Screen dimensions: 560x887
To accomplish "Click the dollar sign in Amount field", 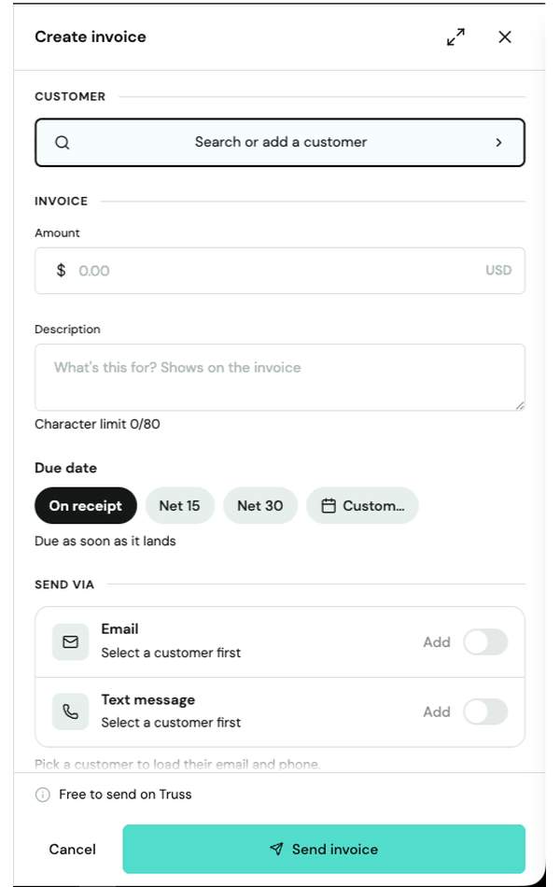I will [x=61, y=271].
